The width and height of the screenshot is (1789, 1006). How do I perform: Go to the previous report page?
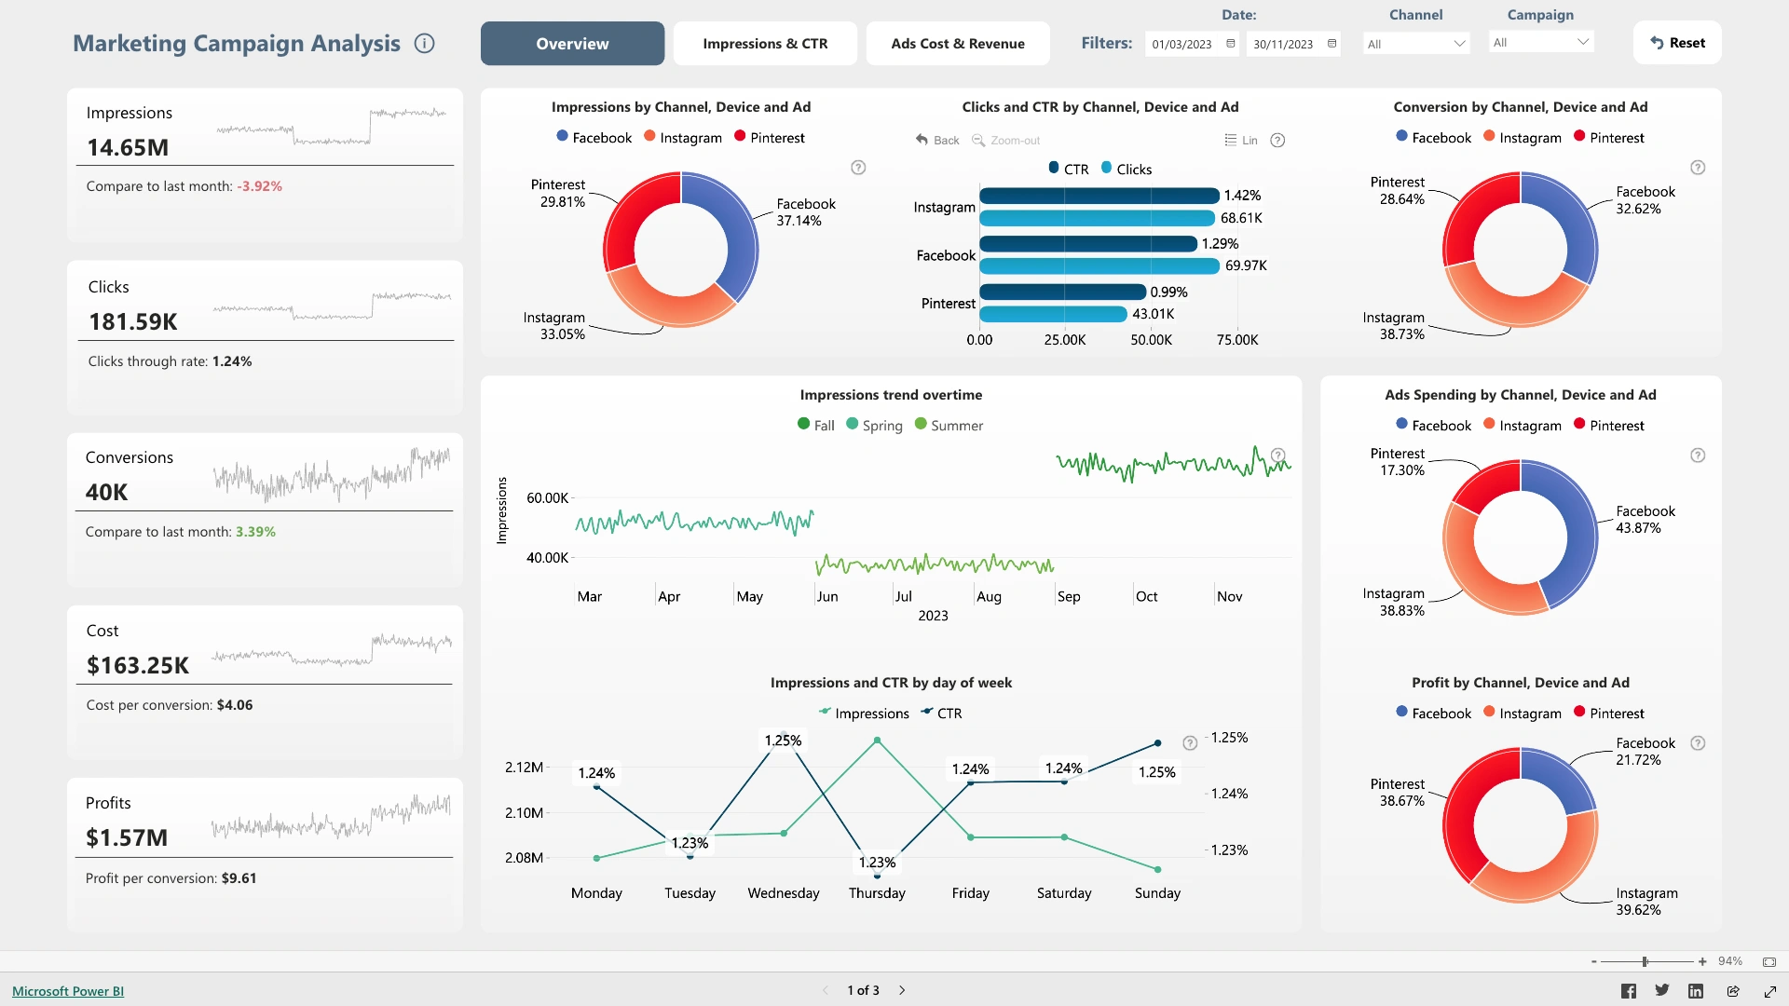tap(825, 990)
